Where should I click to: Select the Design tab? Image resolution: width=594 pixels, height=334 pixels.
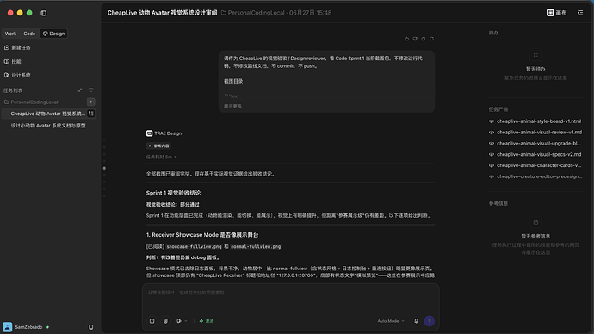(53, 34)
